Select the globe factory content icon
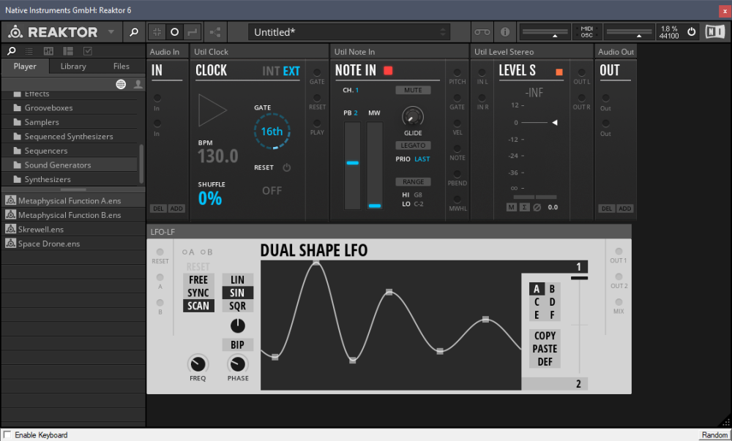The image size is (732, 441). pos(121,84)
